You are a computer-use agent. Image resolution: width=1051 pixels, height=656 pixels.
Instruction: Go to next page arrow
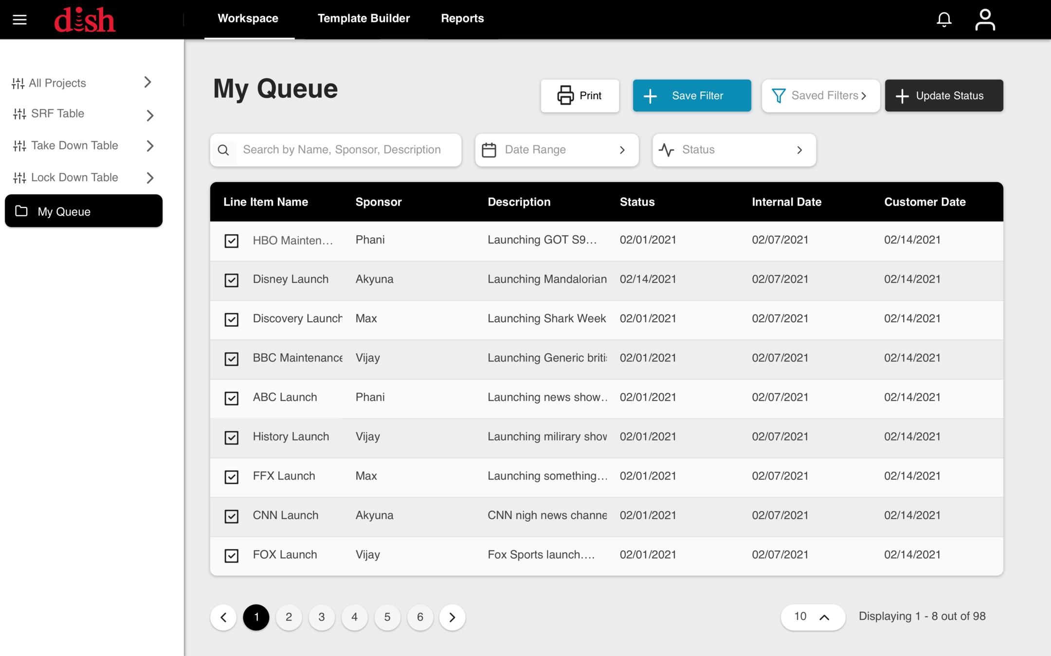point(452,617)
